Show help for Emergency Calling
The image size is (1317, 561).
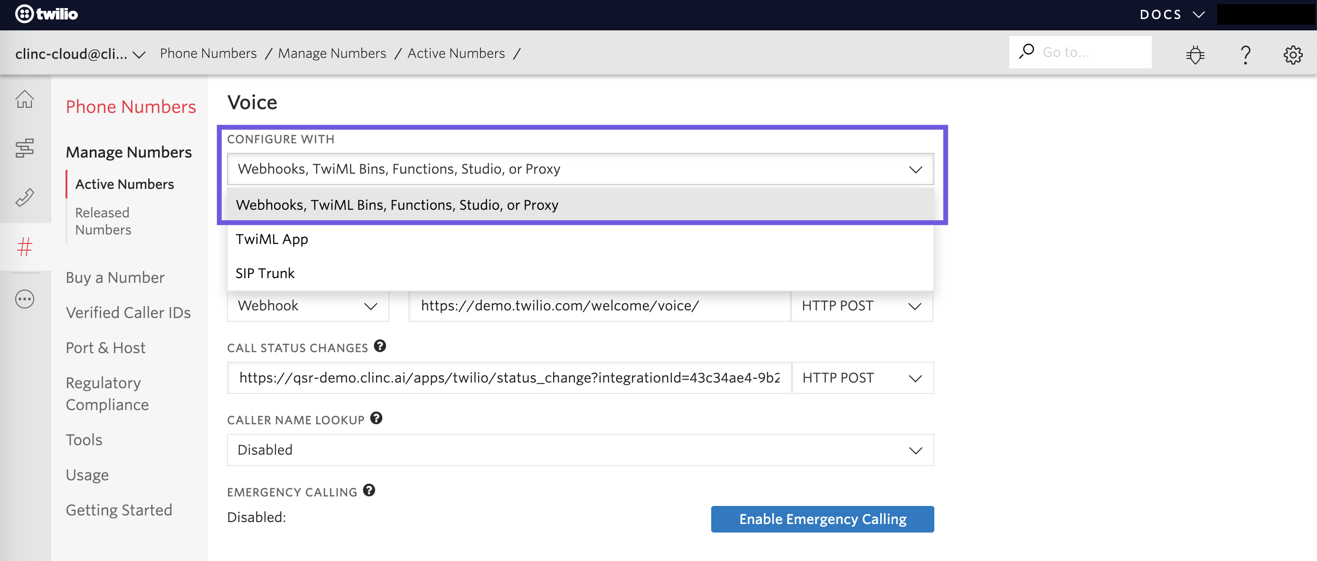point(369,490)
